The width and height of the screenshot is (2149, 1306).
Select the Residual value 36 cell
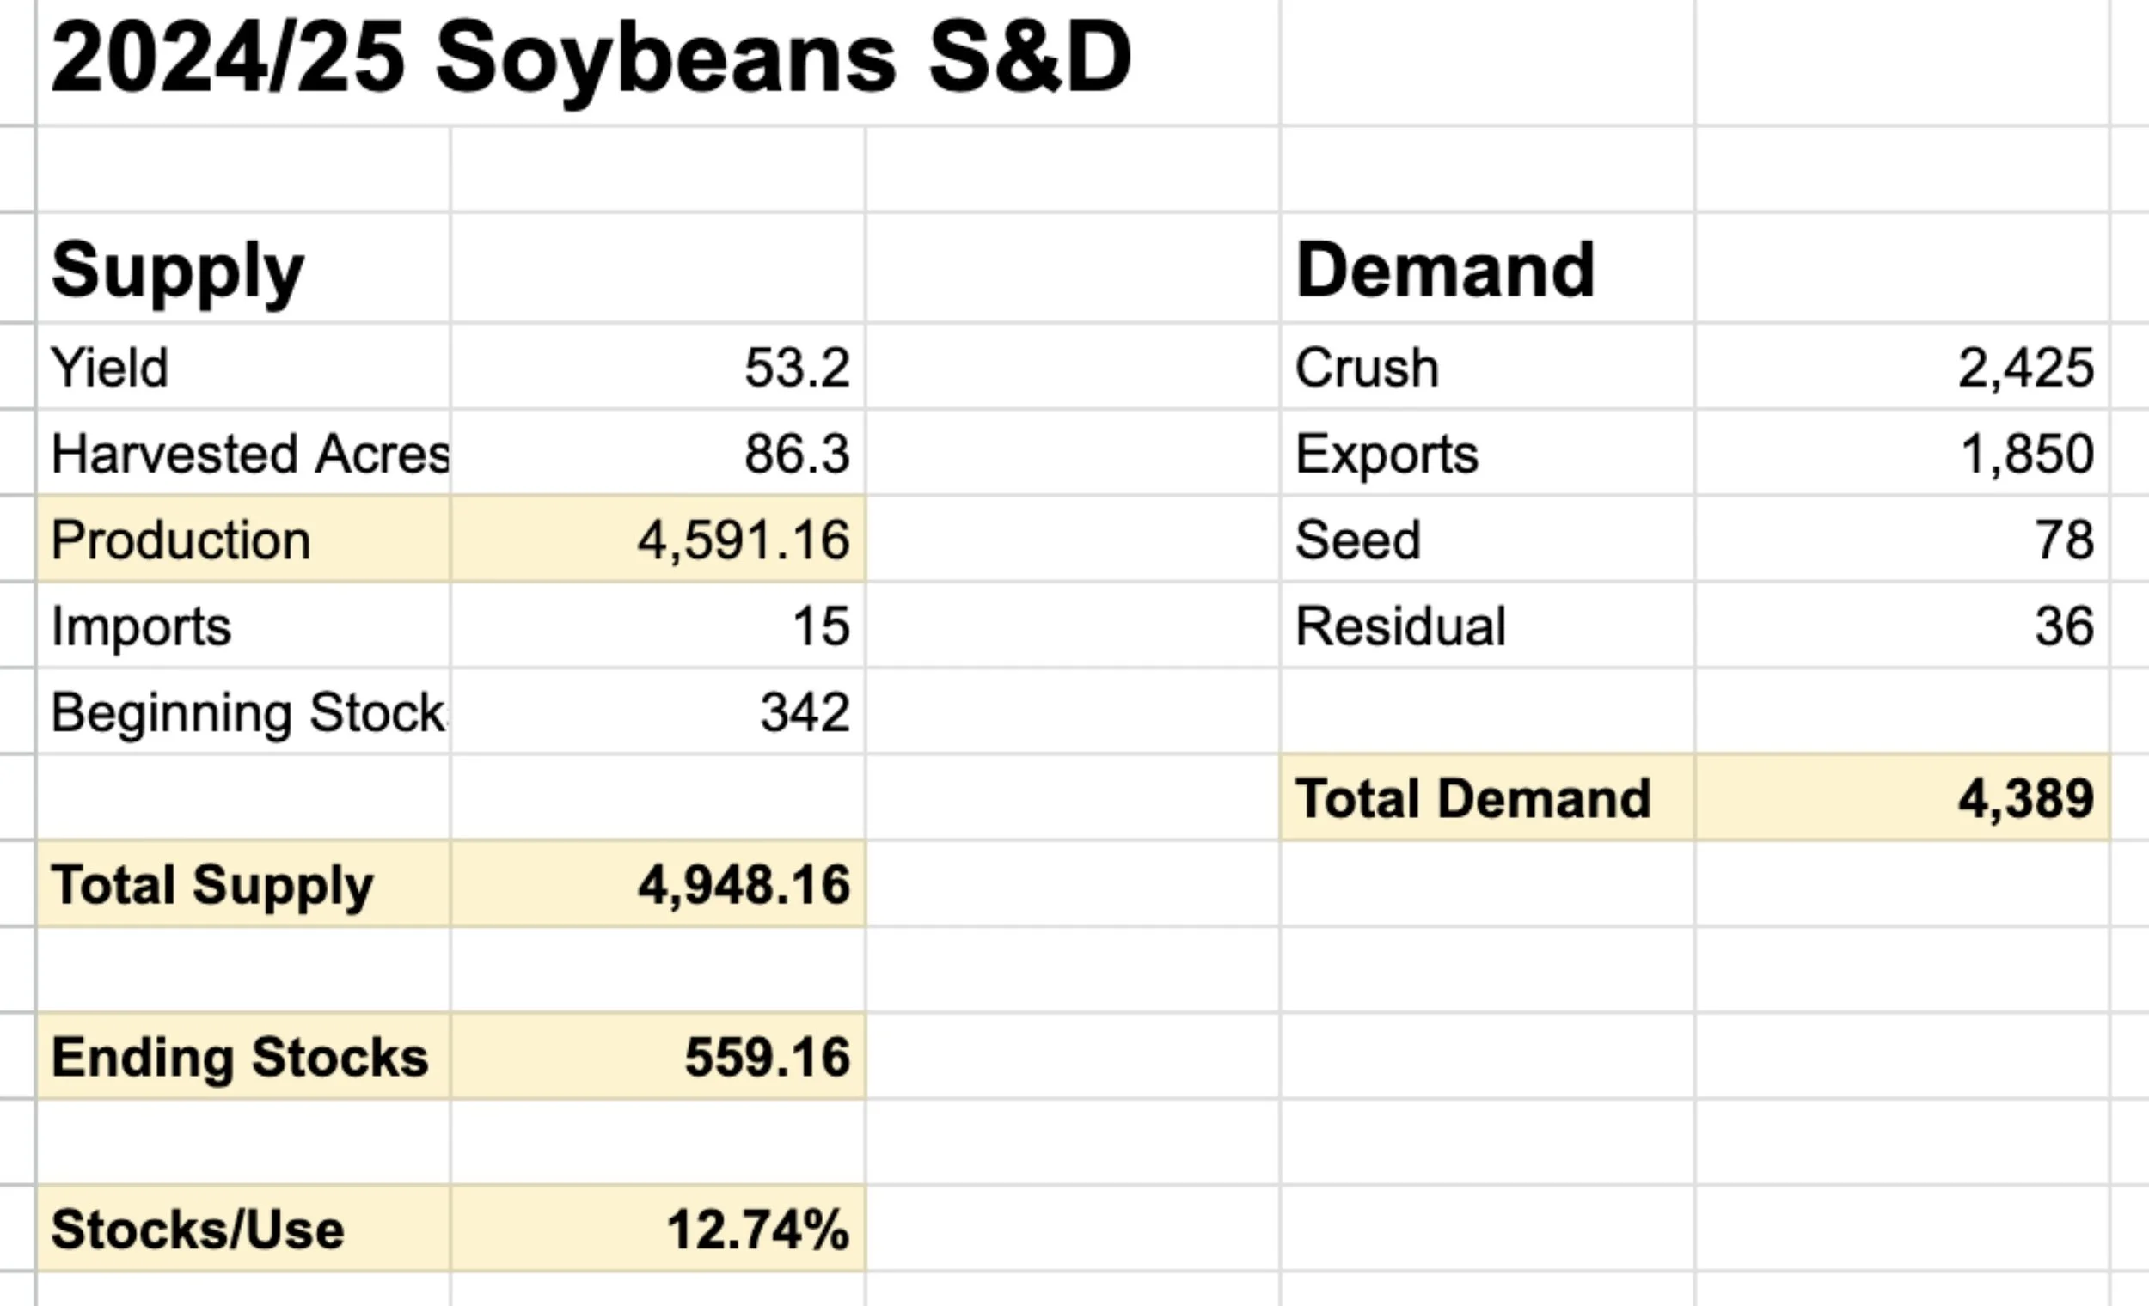click(1902, 626)
